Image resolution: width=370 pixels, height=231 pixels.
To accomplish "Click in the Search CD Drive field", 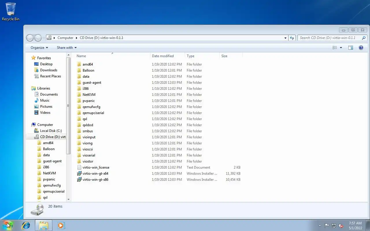I will 330,38.
